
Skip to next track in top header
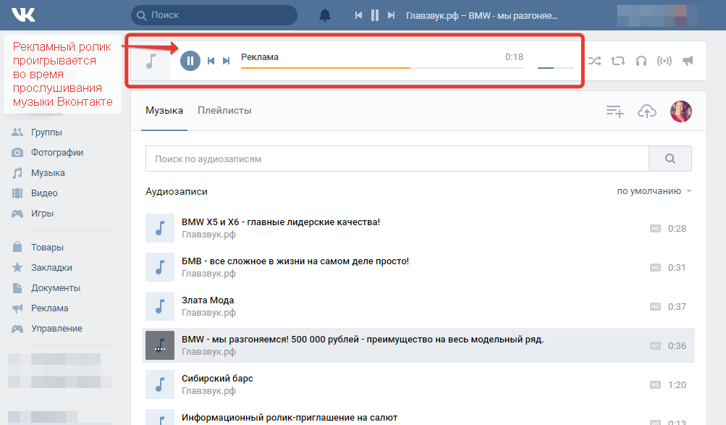pyautogui.click(x=392, y=15)
